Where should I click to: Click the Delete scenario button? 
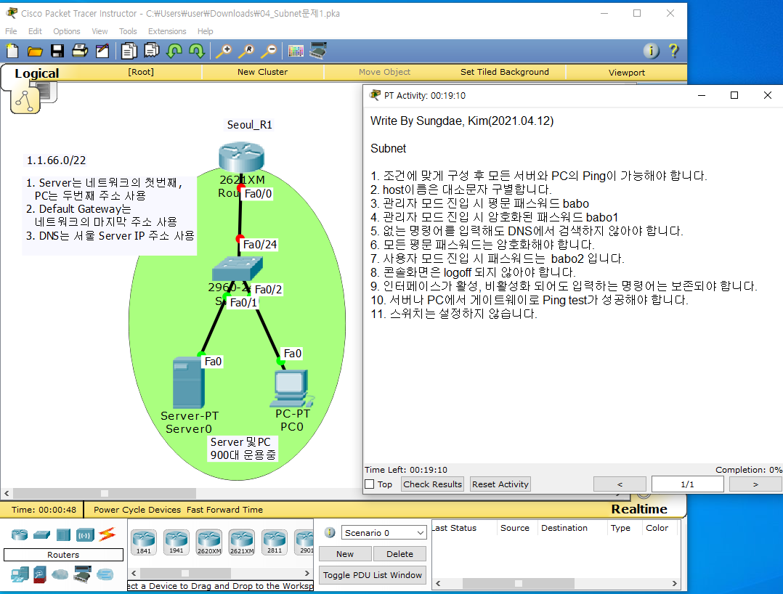(x=399, y=554)
